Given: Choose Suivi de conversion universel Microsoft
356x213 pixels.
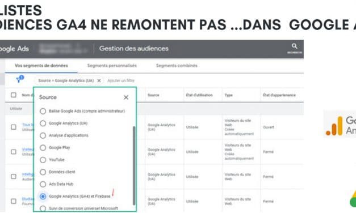Looking at the screenshot, I should pyautogui.click(x=43, y=208).
